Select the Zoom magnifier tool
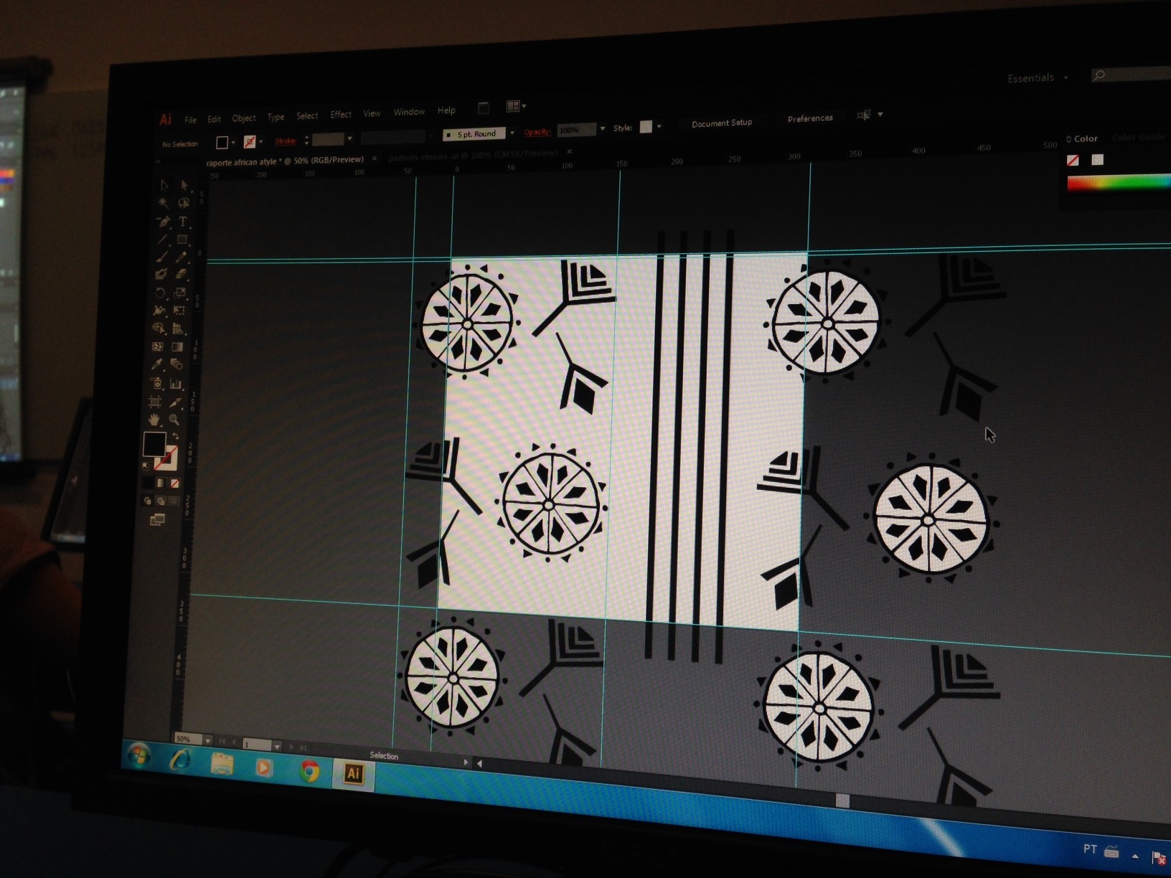Image resolution: width=1171 pixels, height=878 pixels. click(174, 420)
